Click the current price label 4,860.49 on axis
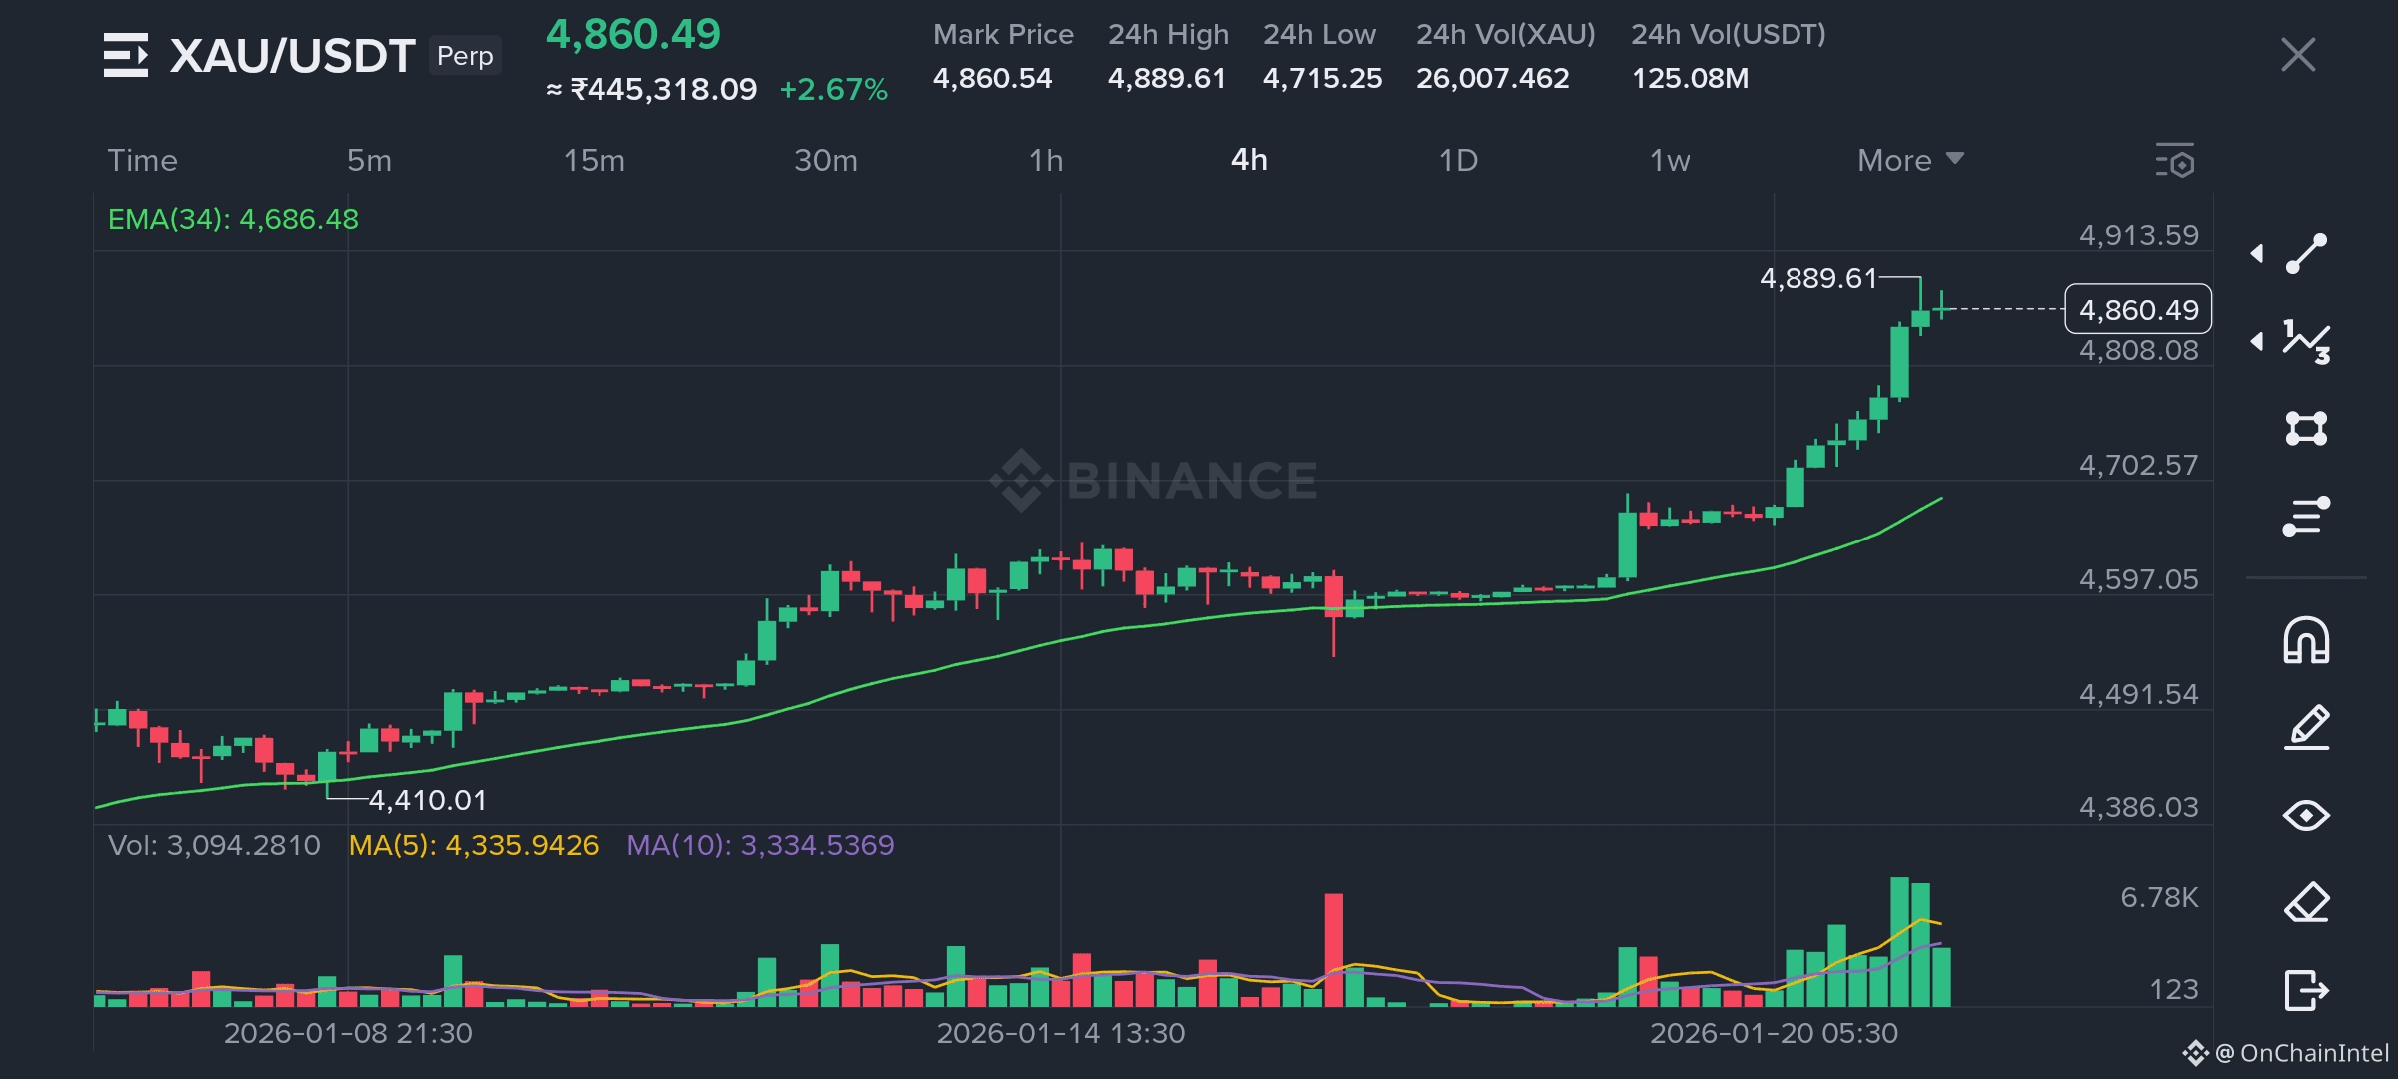The image size is (2398, 1079). point(2138,310)
